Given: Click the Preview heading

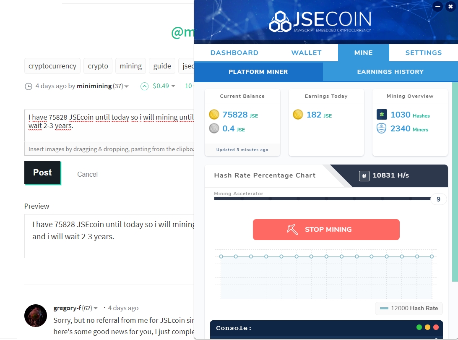Looking at the screenshot, I should pyautogui.click(x=37, y=206).
